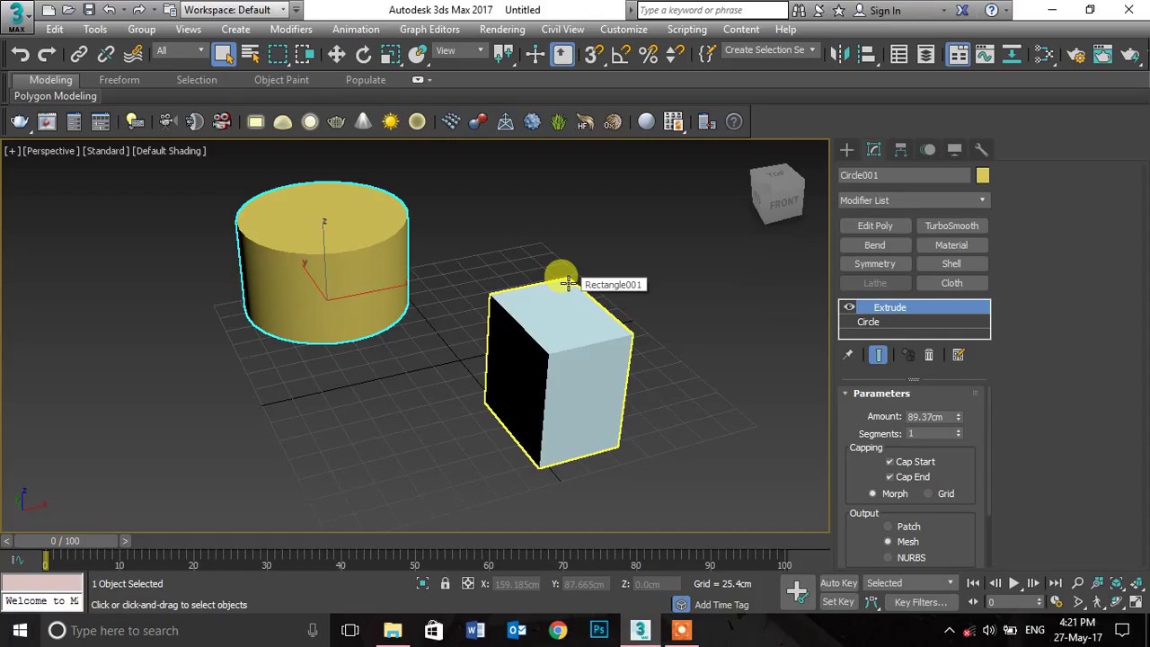Open Configure Modifier Sets button
Screen dimensions: 1150x647
click(958, 355)
